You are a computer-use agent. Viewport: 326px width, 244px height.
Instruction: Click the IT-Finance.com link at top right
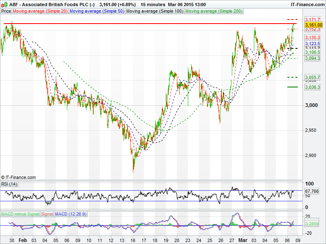coord(307,4)
